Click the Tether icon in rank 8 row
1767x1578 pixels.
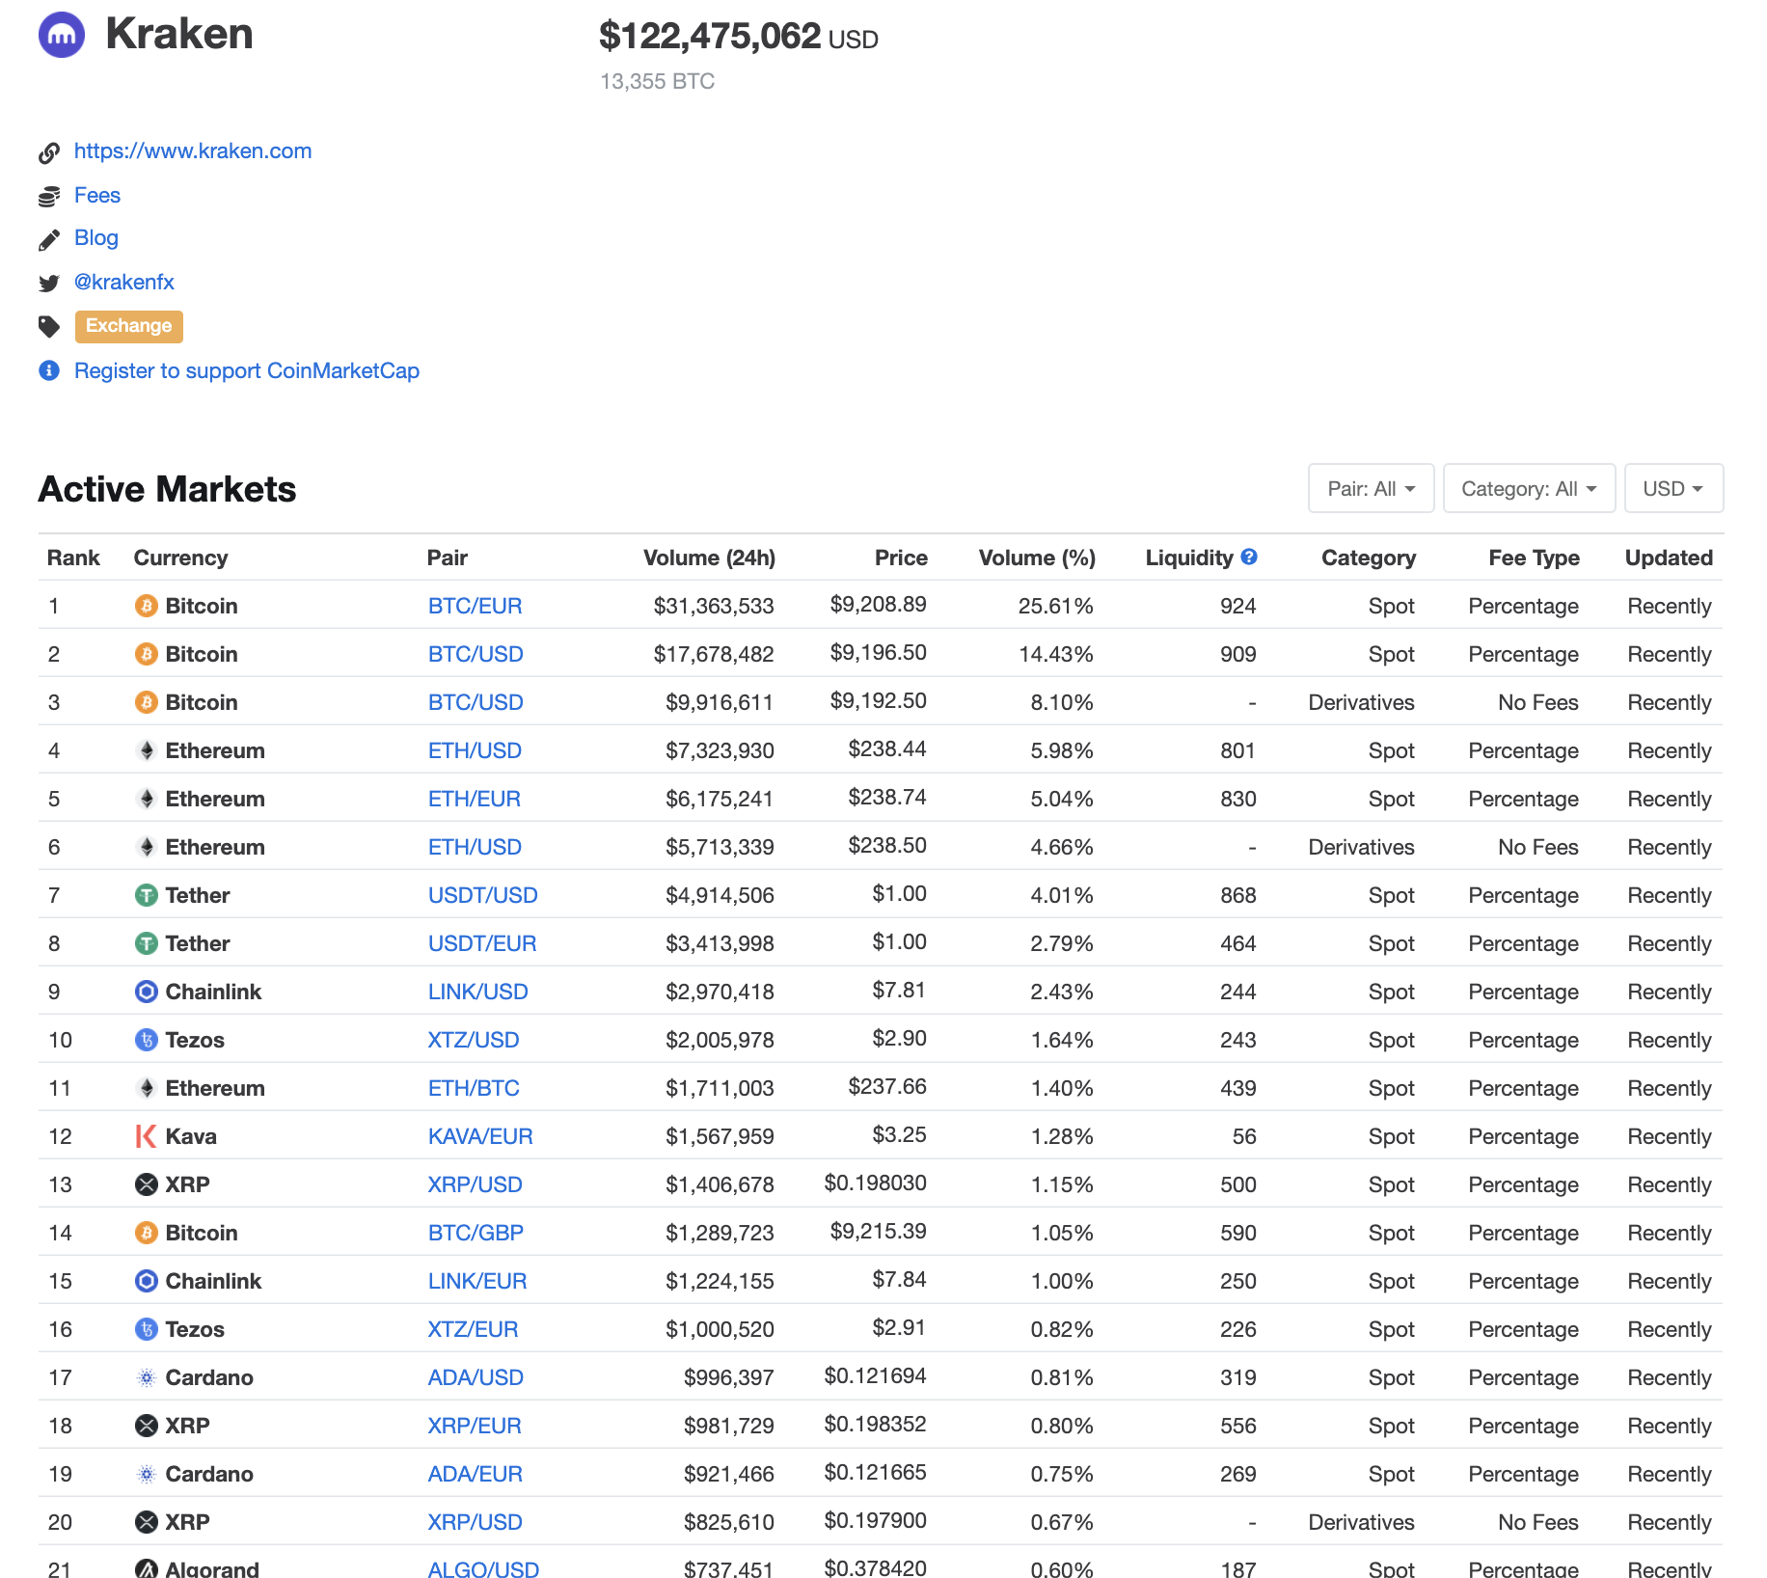point(147,943)
